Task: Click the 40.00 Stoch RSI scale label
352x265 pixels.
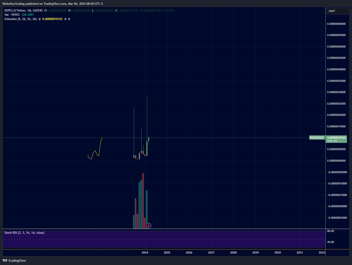Action: tap(330, 242)
